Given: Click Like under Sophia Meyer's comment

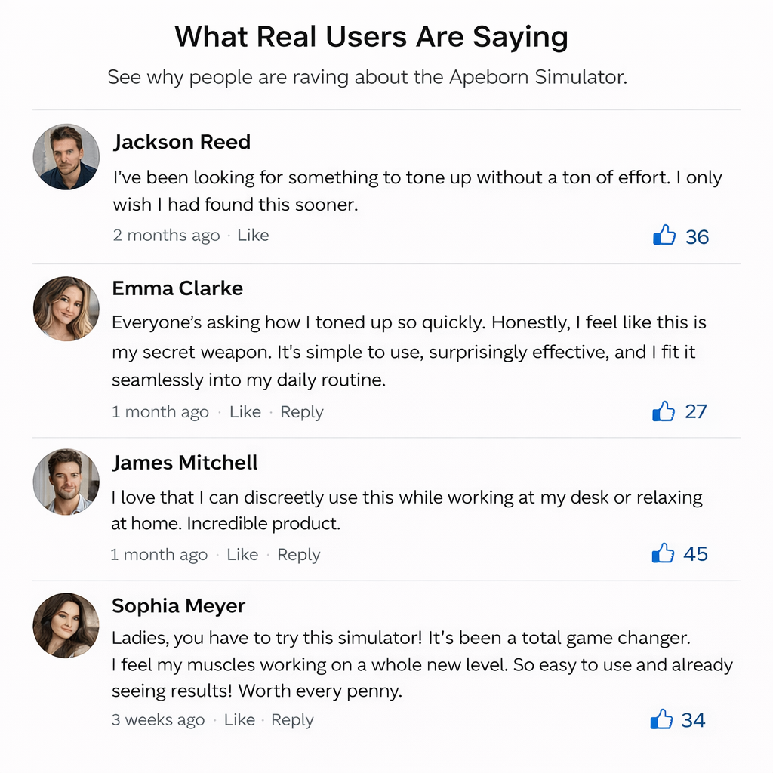Looking at the screenshot, I should 239,720.
